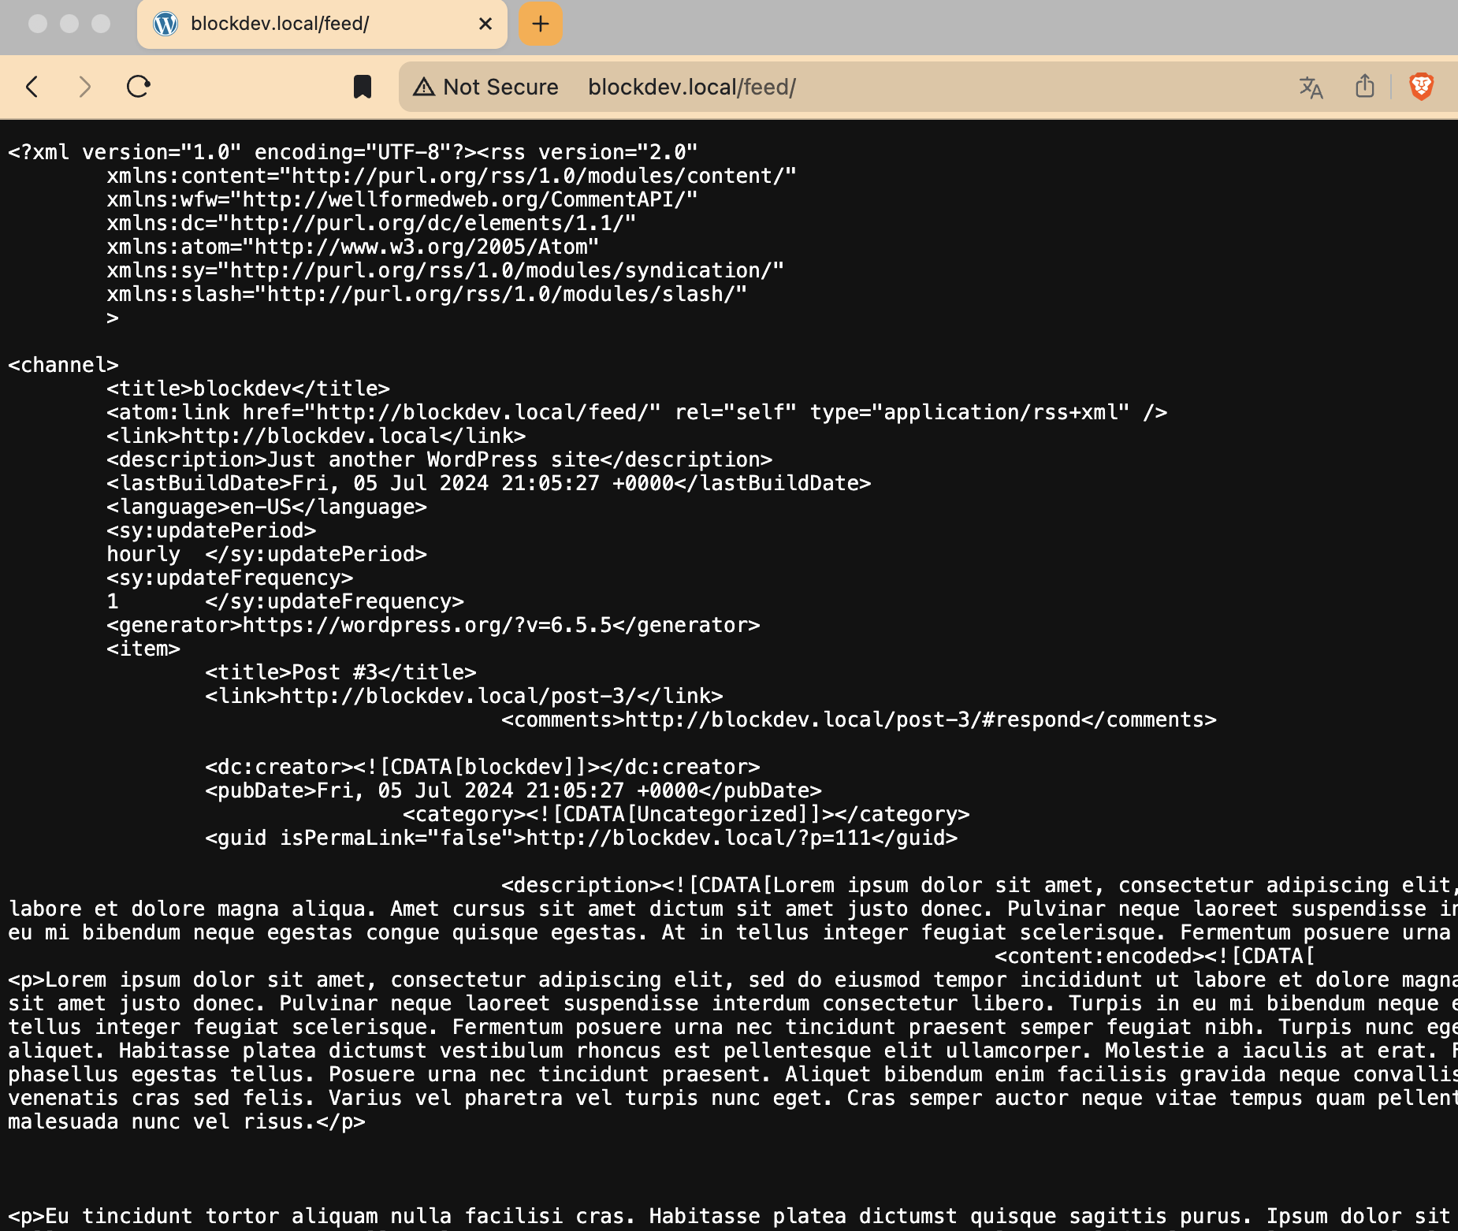
Task: Click the 'Just another WordPress site' description
Action: (439, 459)
